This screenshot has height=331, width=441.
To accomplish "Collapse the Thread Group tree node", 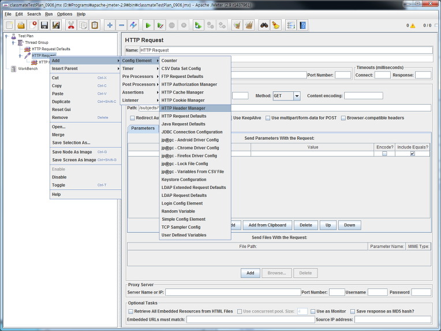I will coord(13,43).
